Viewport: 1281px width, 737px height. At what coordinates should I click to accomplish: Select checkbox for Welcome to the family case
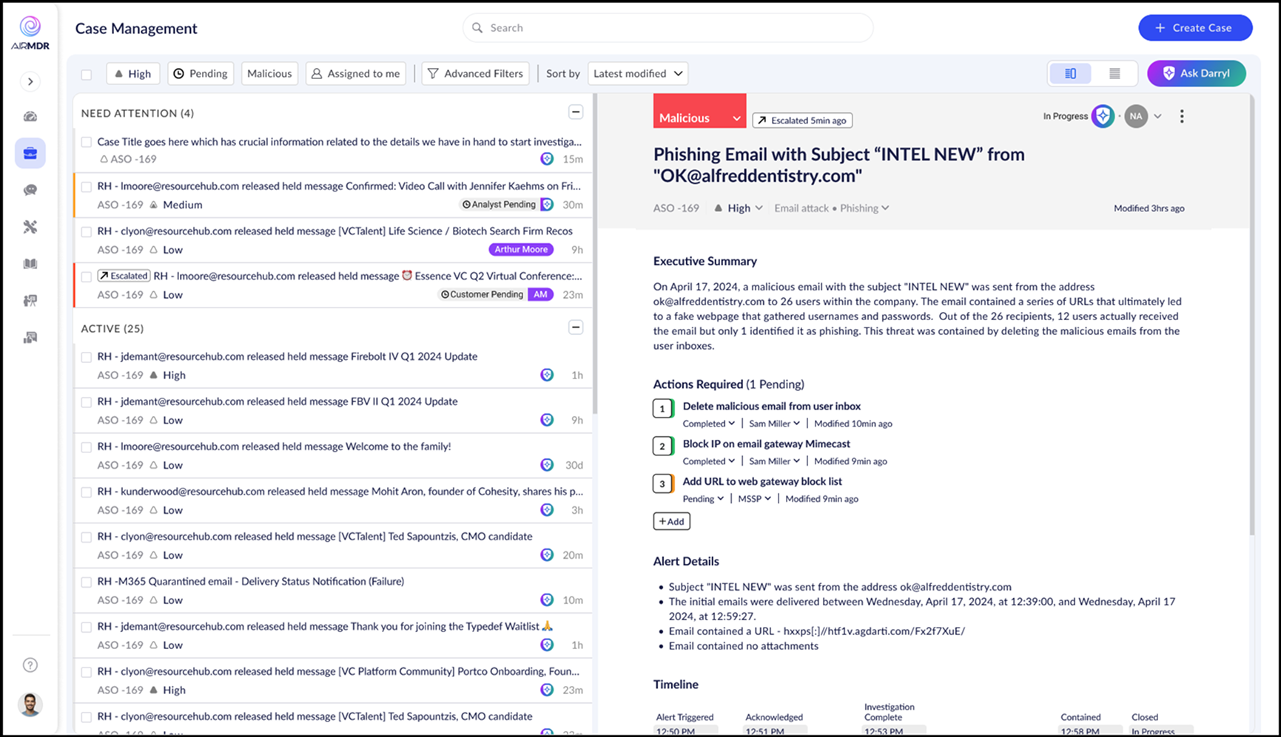click(x=87, y=447)
